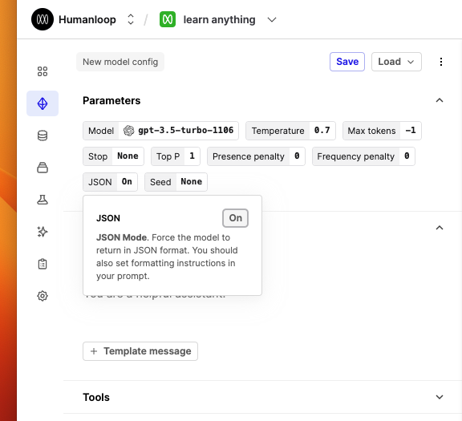This screenshot has height=421, width=462.
Task: Open the database icon in sidebar
Action: tap(43, 136)
